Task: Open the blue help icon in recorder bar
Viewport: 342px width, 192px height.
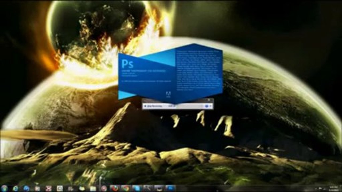Action: (x=207, y=106)
